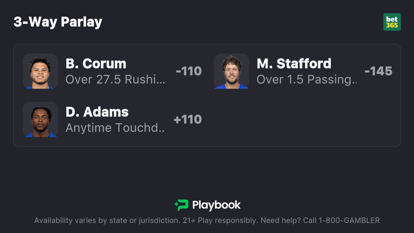Image resolution: width=414 pixels, height=233 pixels.
Task: Click the Playbook wordmark text
Action: pos(216,205)
